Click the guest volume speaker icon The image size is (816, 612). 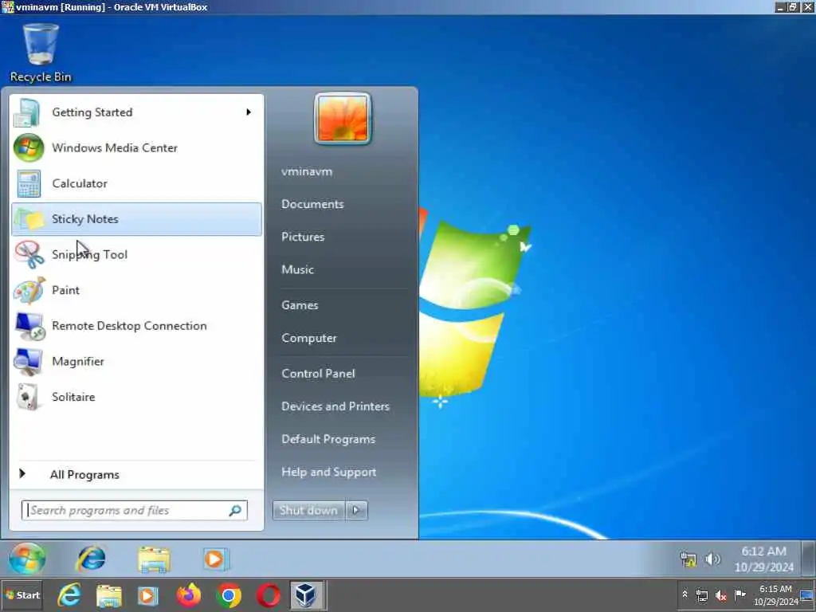[712, 559]
